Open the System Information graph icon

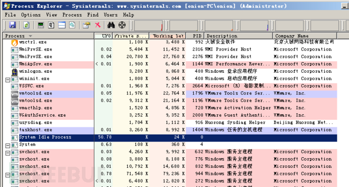point(40,25)
